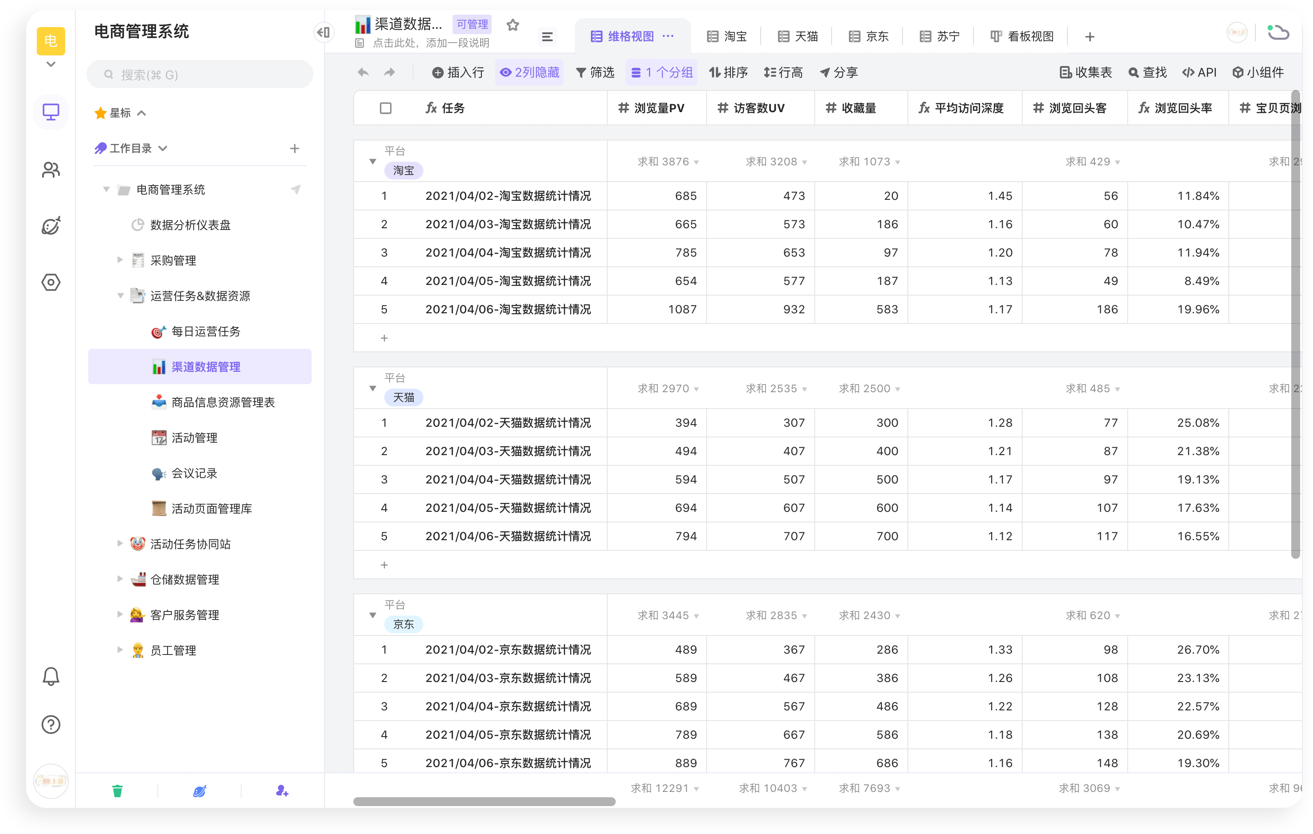Click the vertical scrollbar
This screenshot has height=834, width=1313.
click(x=1296, y=325)
